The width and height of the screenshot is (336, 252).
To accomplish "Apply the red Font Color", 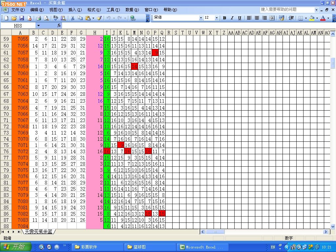I will point(323,18).
